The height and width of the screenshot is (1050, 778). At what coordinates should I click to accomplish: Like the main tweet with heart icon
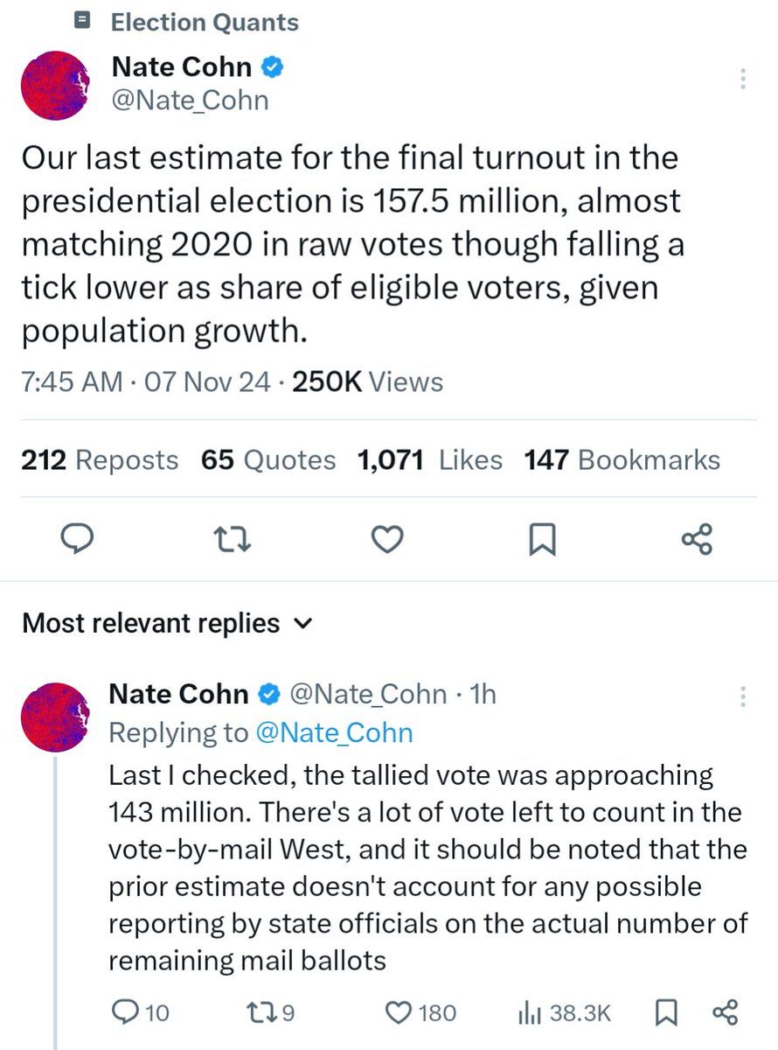point(386,540)
